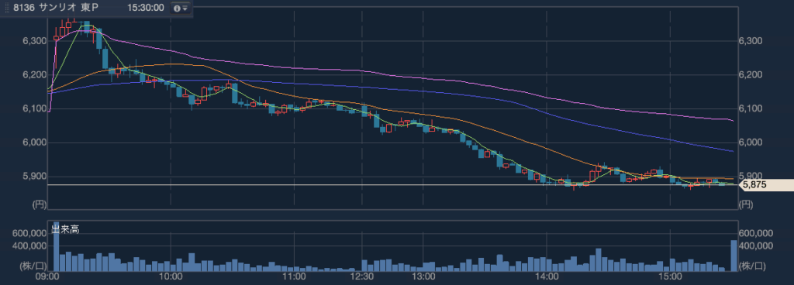The image size is (794, 285).
Task: Click the left axis 6,100 price label
Action: pos(34,109)
